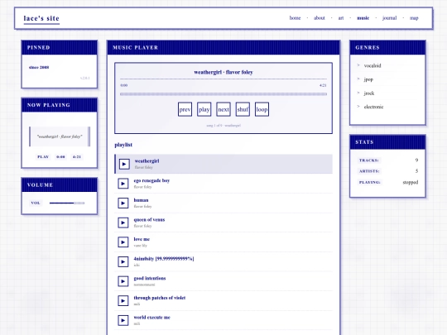Select the electronic genre

[373, 107]
